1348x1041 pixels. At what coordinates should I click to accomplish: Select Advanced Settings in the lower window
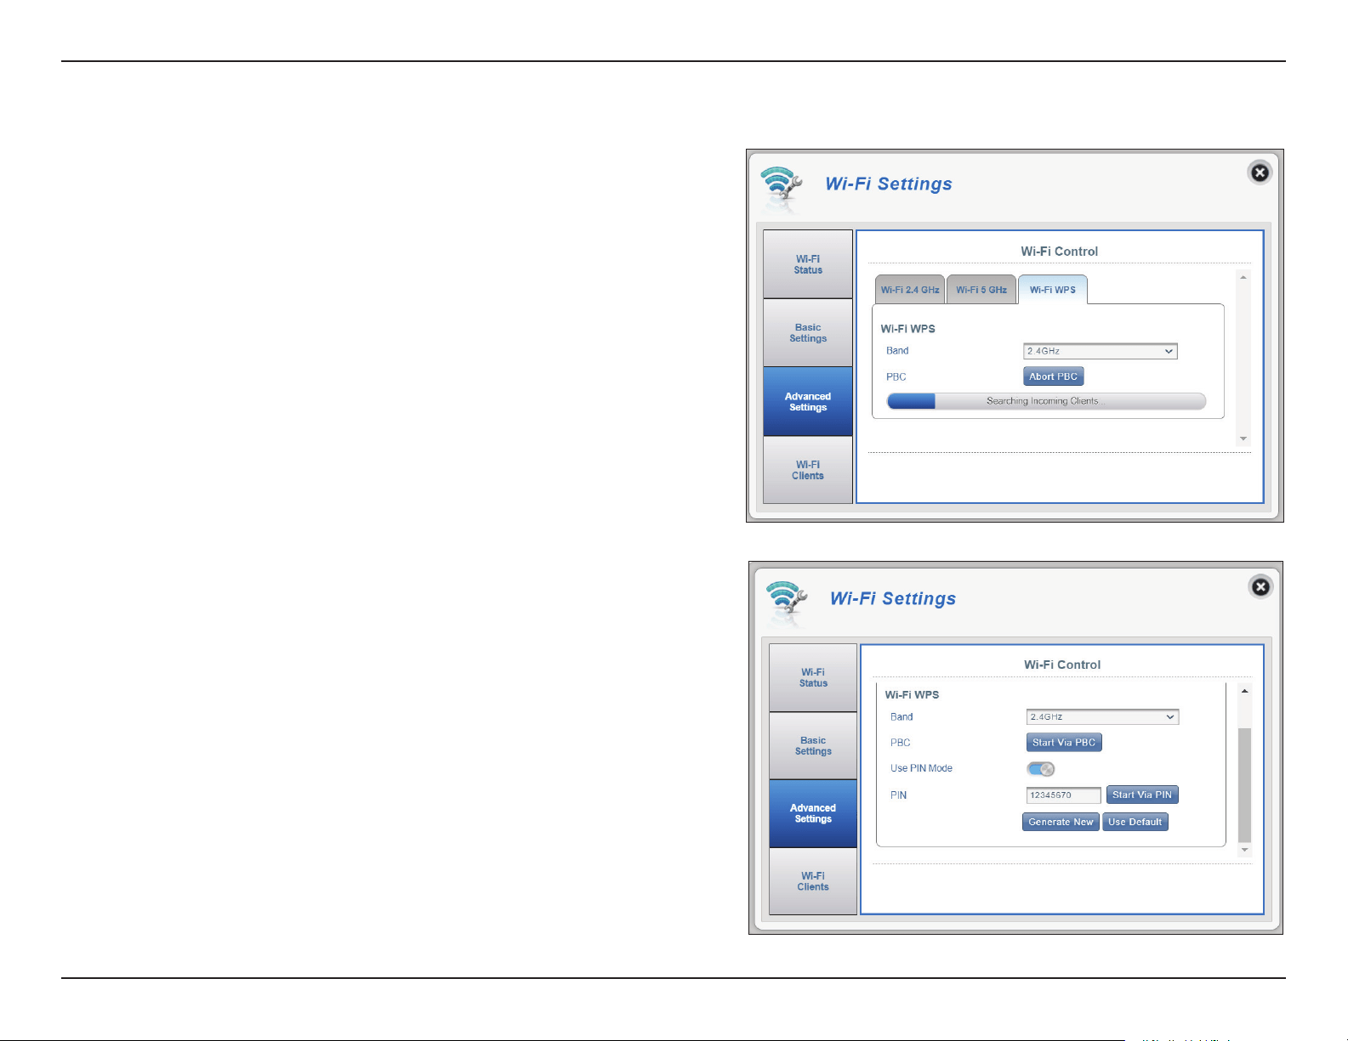pyautogui.click(x=813, y=813)
